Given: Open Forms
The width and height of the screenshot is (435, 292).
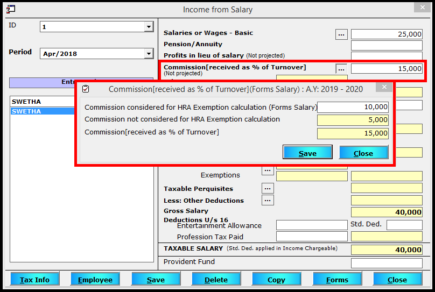Looking at the screenshot, I should [x=337, y=279].
